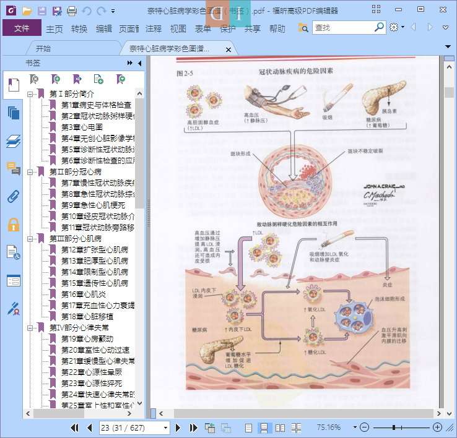Click the Undo arrow icon
Screen dimensions: 457x438
coord(87,11)
